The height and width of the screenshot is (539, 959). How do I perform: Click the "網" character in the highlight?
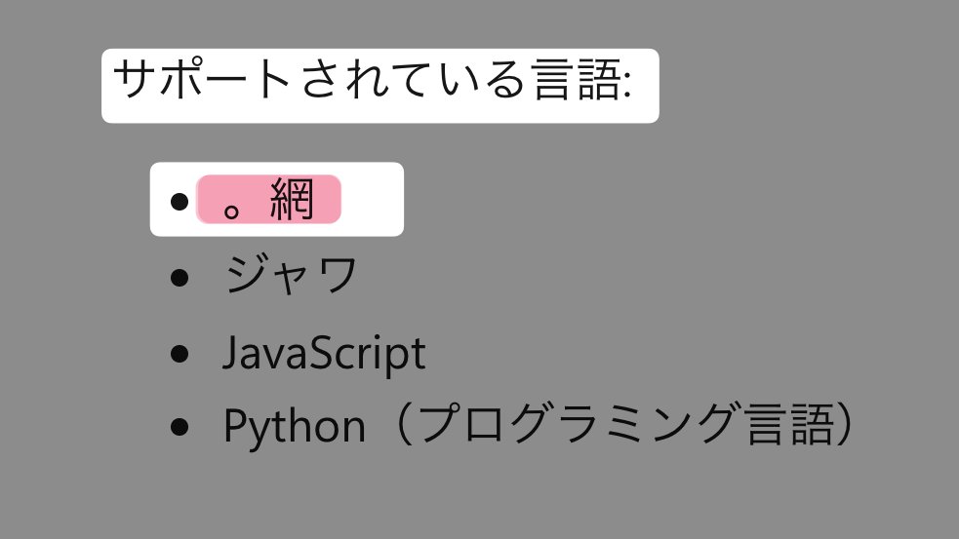[293, 200]
